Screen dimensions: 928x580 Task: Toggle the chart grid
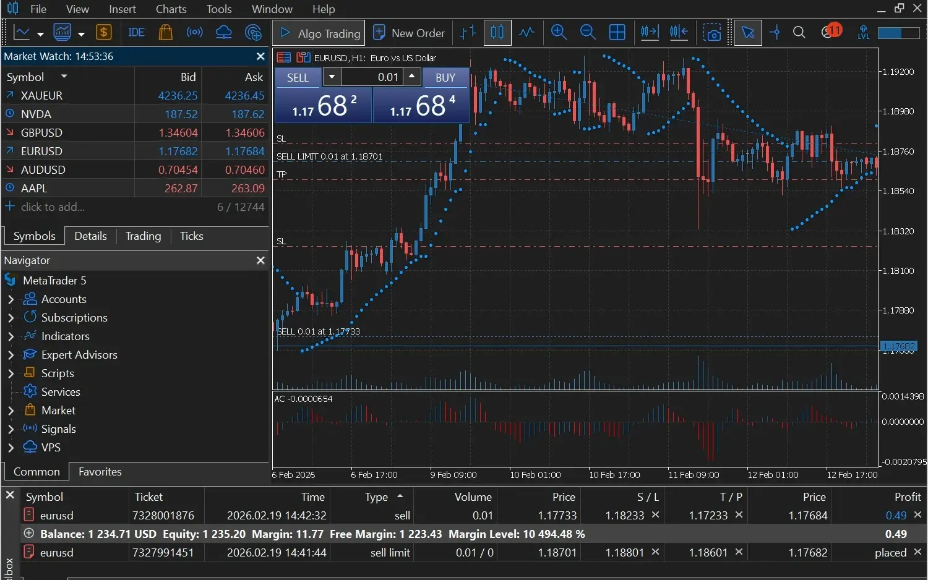tap(617, 33)
